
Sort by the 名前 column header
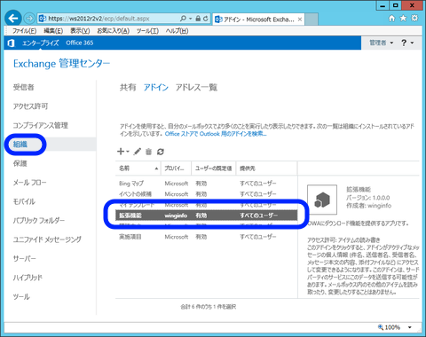pyautogui.click(x=138, y=168)
